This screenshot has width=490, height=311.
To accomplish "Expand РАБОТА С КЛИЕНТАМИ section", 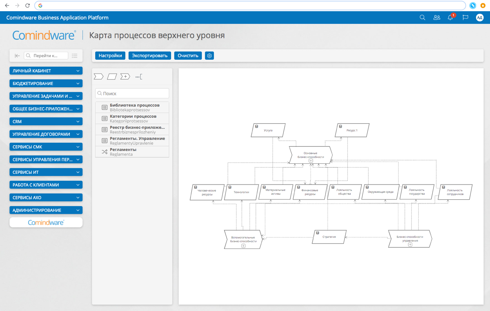I will click(x=46, y=185).
